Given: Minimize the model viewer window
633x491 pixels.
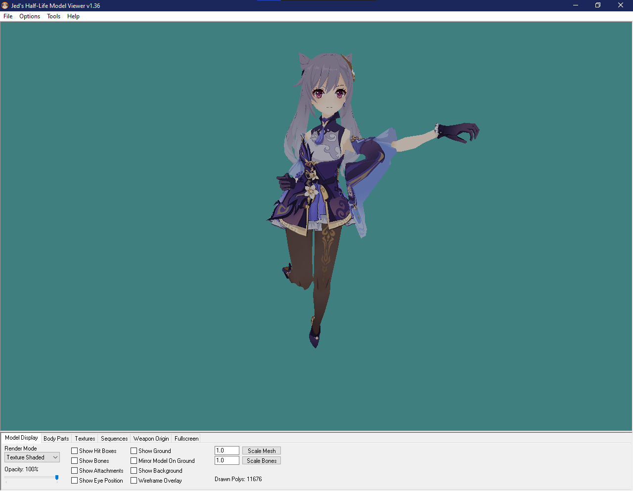Looking at the screenshot, I should click(576, 5).
